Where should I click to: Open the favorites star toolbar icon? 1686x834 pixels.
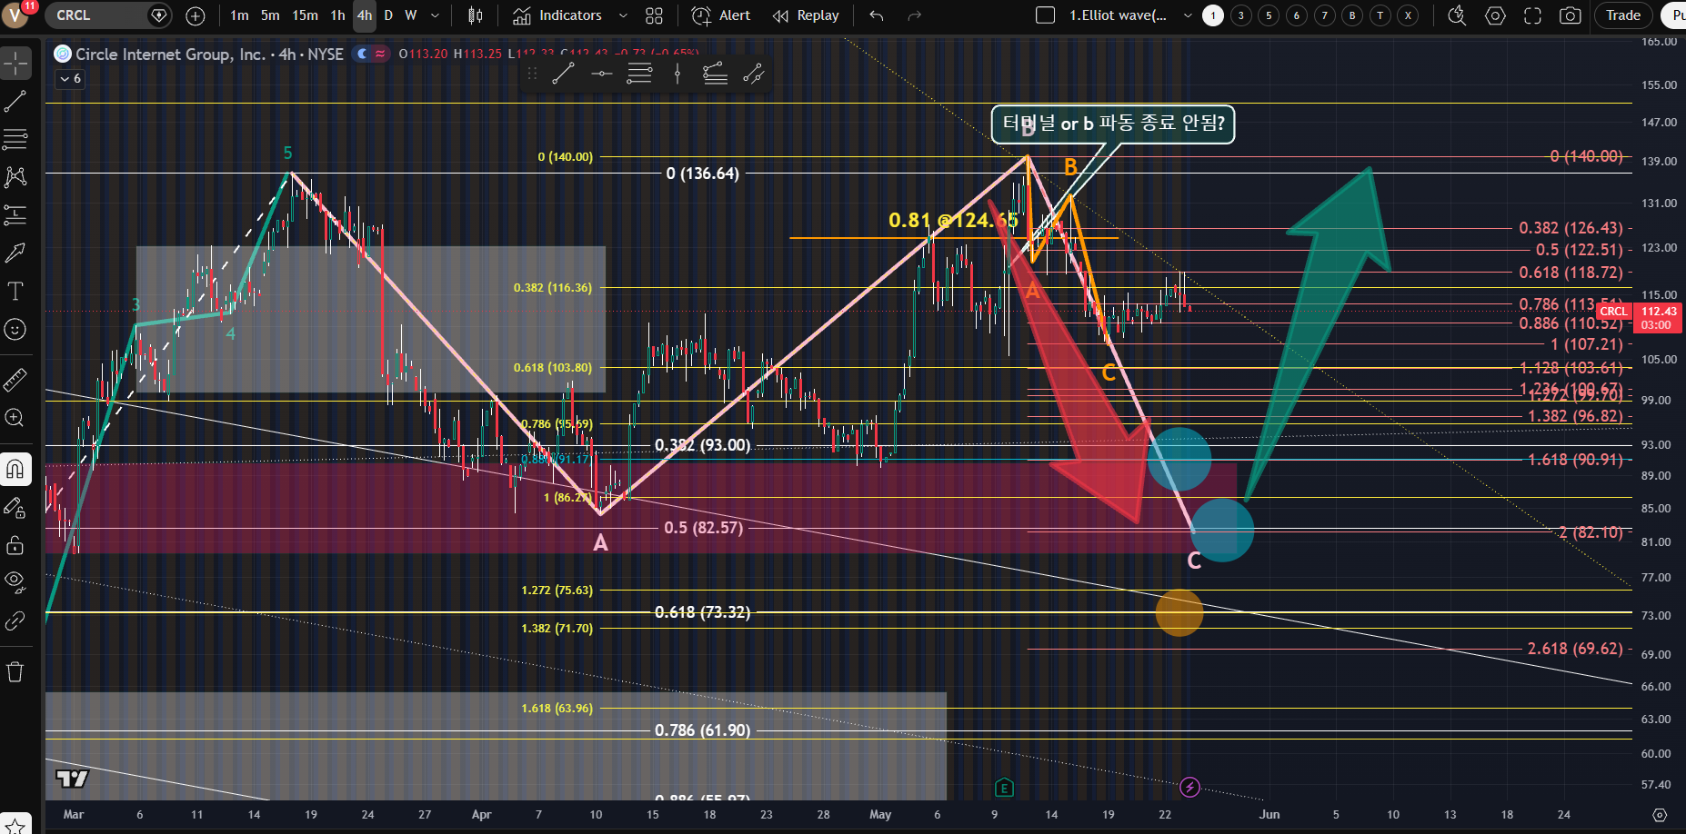click(15, 825)
